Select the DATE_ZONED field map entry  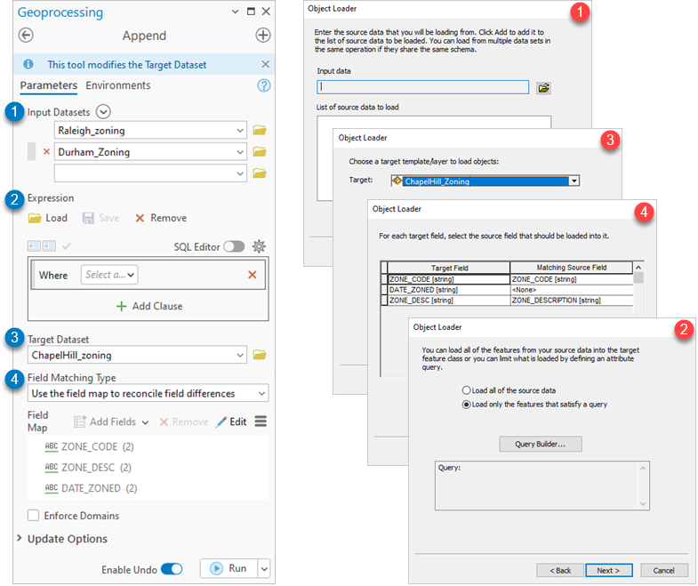pyautogui.click(x=91, y=488)
